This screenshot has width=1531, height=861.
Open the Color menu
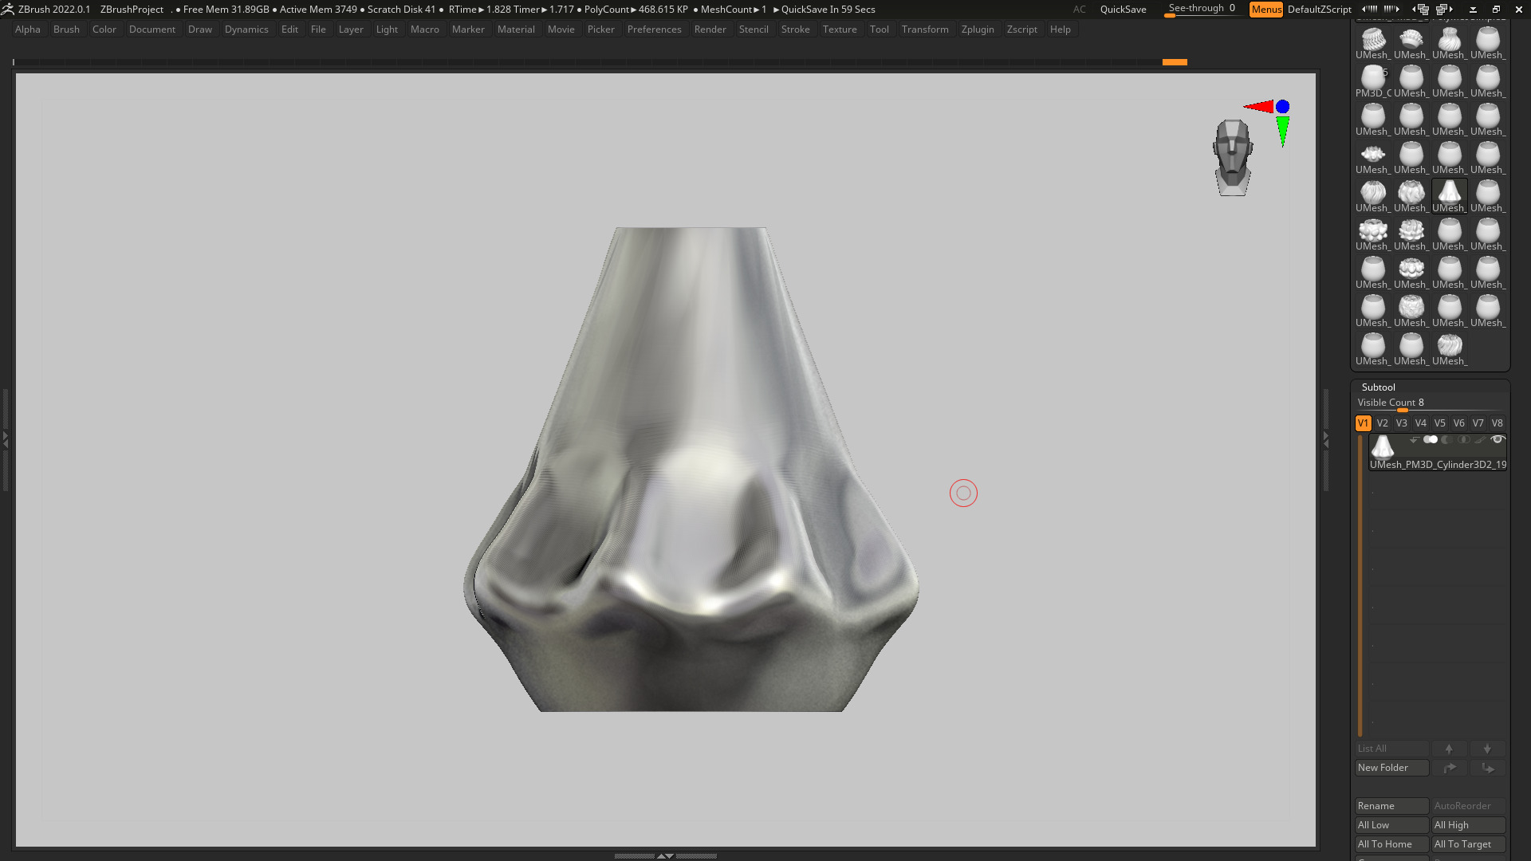click(104, 29)
